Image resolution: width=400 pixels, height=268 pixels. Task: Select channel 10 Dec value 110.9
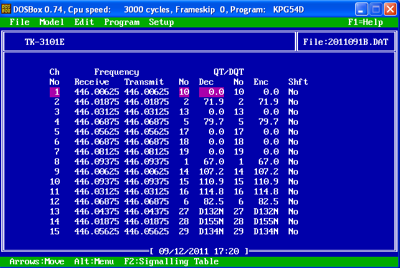(x=212, y=181)
